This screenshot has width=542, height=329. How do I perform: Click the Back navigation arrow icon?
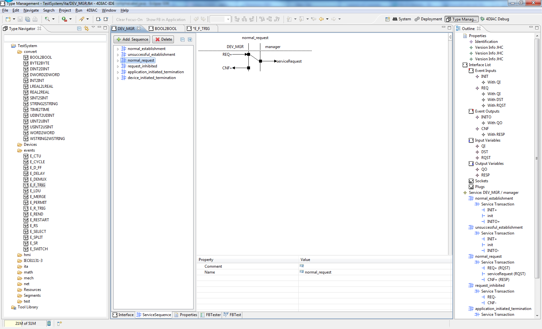click(x=321, y=19)
